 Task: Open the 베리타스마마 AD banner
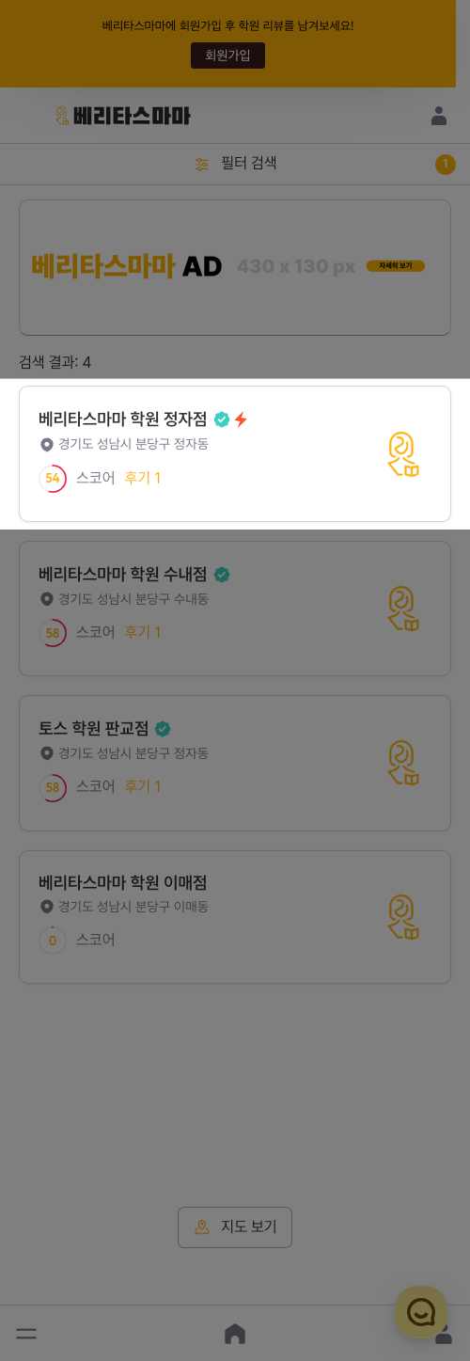point(235,267)
